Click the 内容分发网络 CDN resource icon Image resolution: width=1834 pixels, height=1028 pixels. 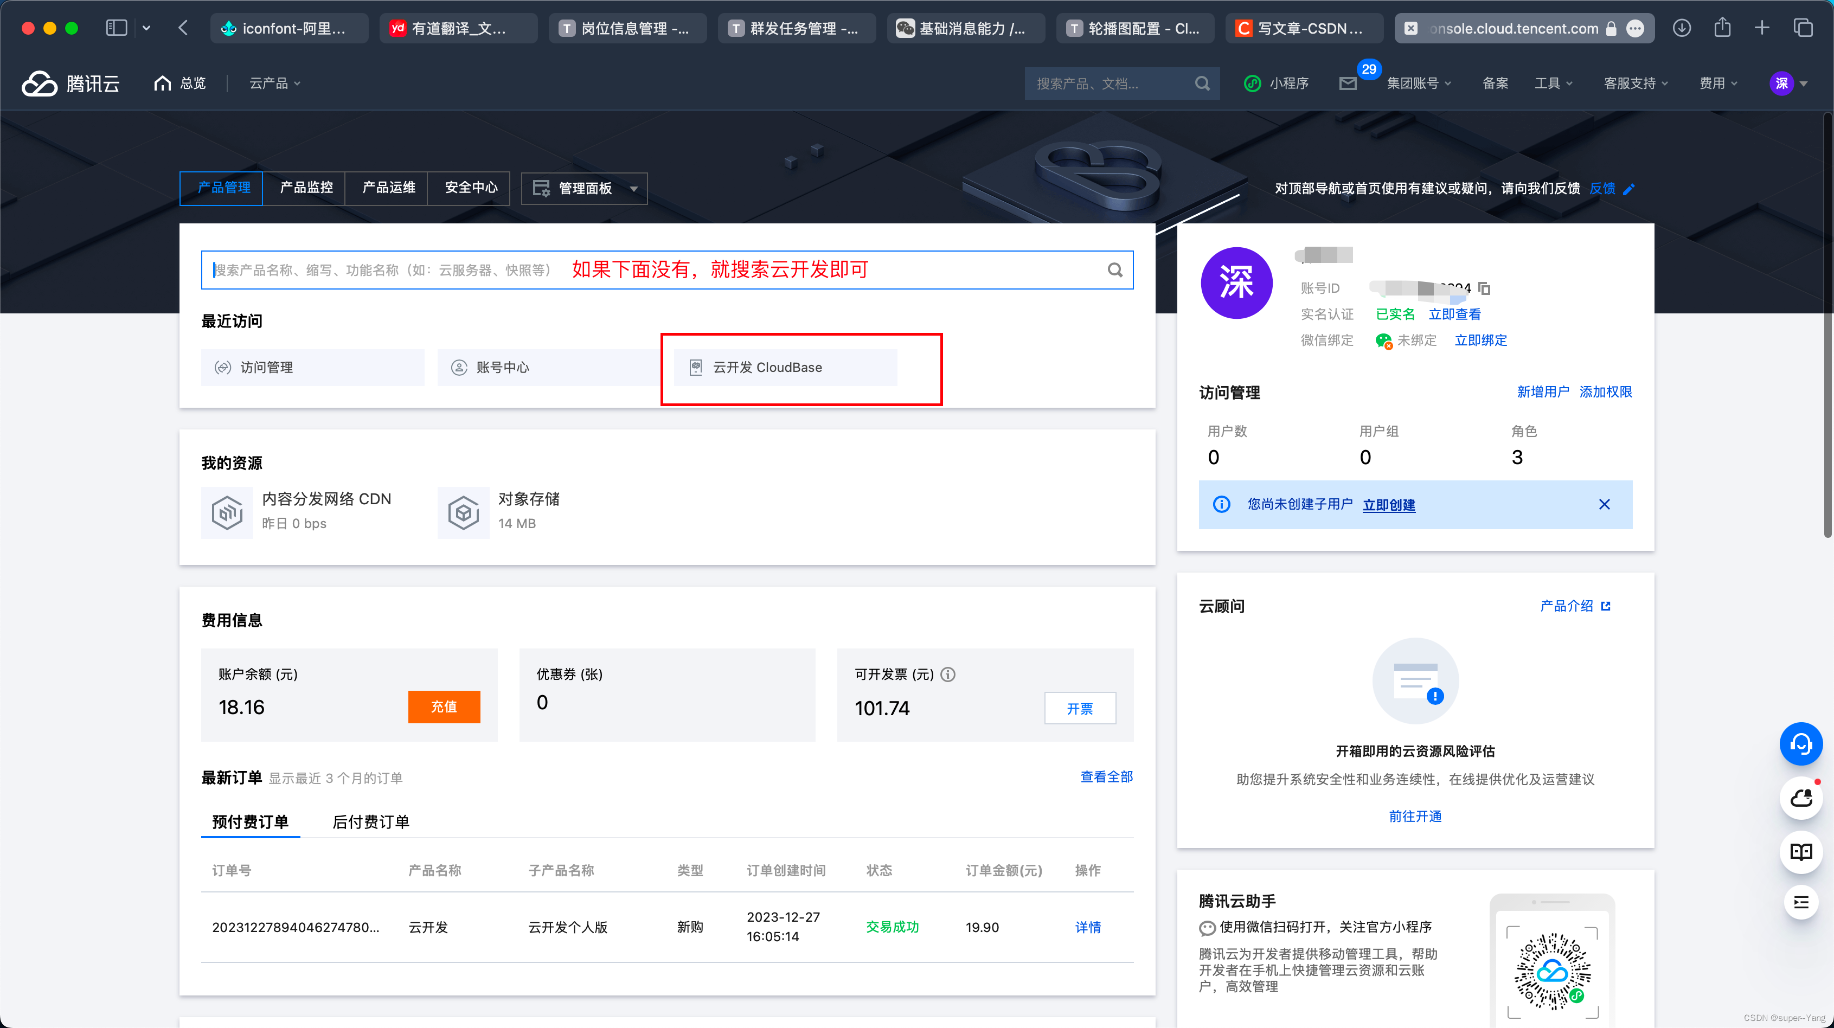(227, 512)
